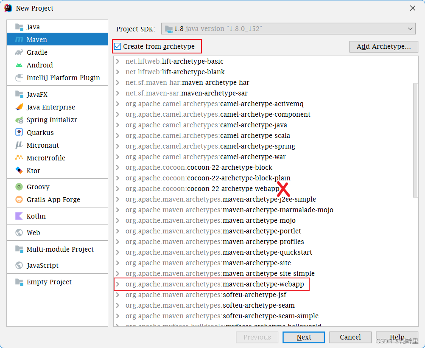Select Empty Project option
This screenshot has height=348, width=425.
57,282
